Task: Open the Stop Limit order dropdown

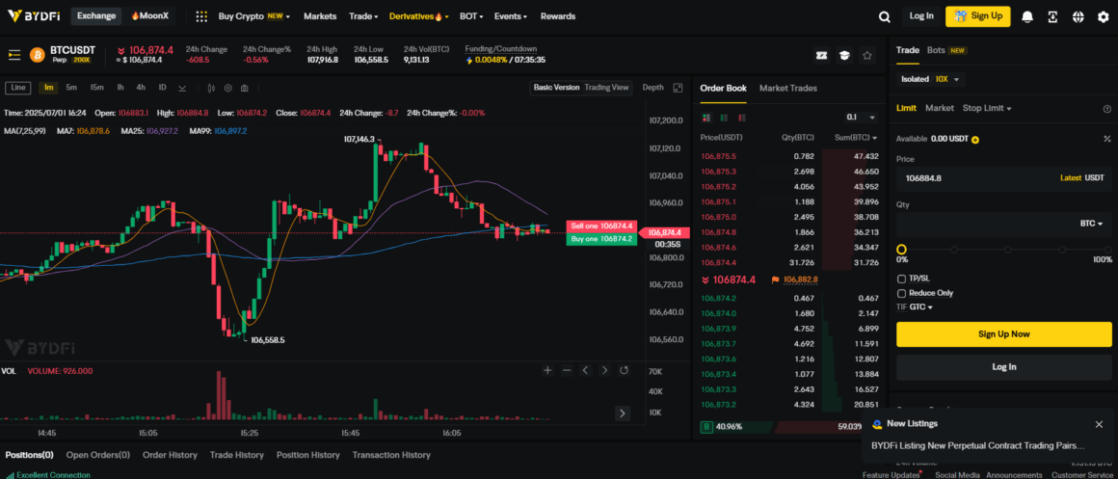Action: click(987, 108)
